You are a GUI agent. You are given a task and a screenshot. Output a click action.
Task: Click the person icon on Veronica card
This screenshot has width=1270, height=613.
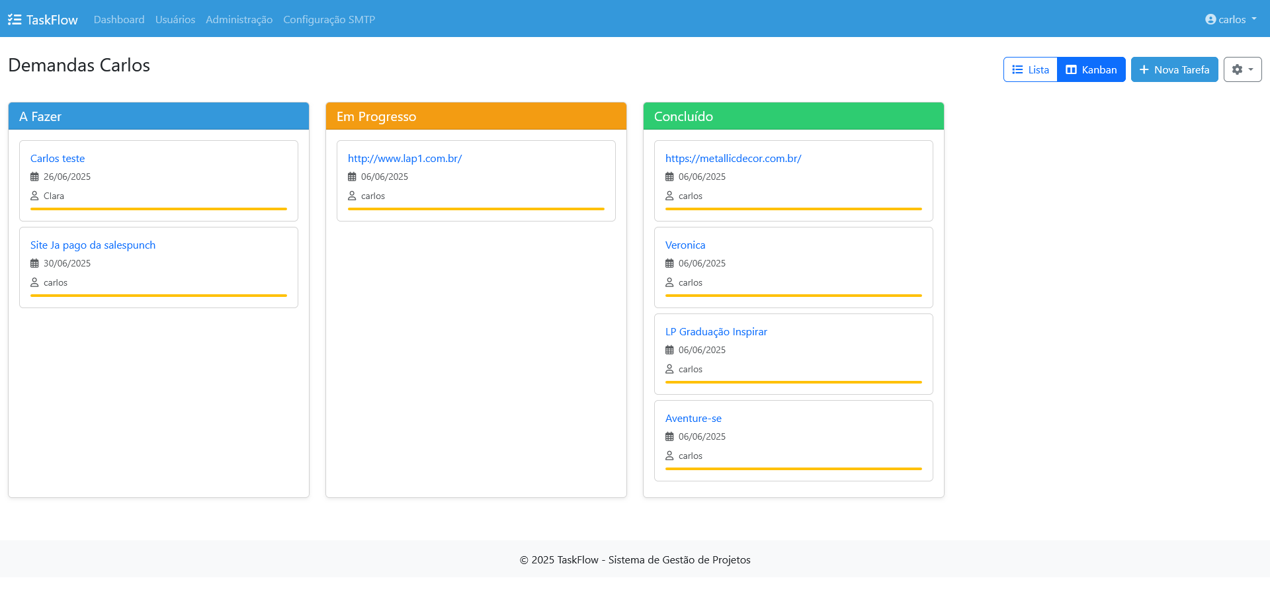pyautogui.click(x=669, y=282)
